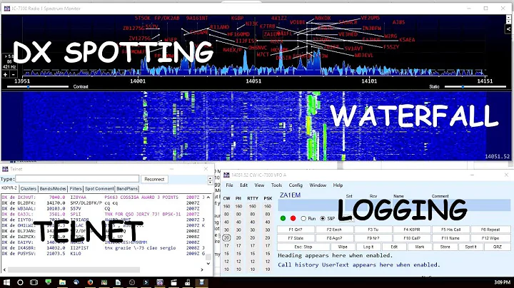Select the circled CW 20 band button
Viewport: 514px width, 288px height.
(x=226, y=238)
